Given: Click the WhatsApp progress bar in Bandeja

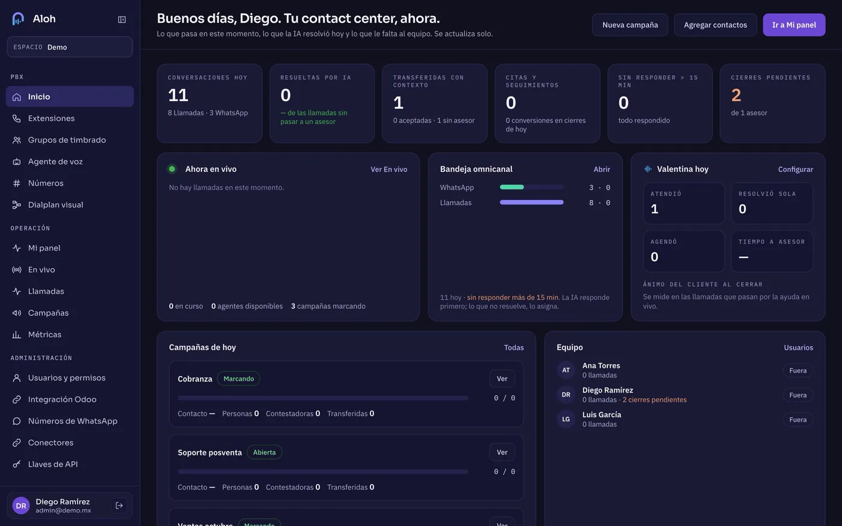Looking at the screenshot, I should pyautogui.click(x=532, y=187).
